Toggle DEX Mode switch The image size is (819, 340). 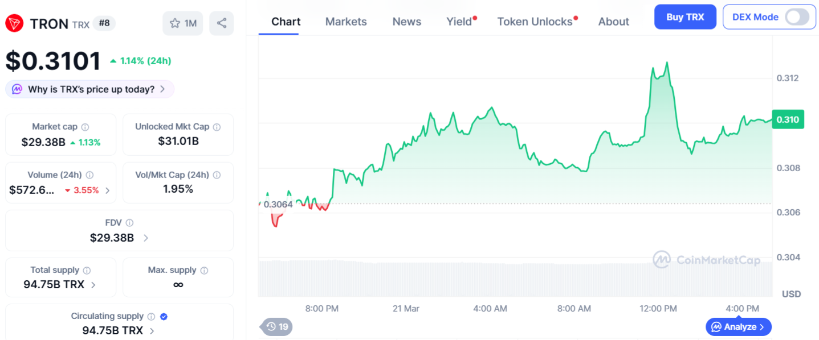tap(796, 17)
